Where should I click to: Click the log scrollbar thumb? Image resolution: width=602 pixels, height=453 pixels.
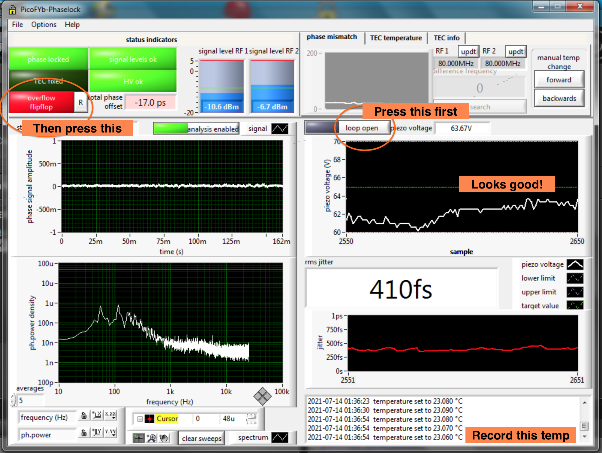click(x=584, y=426)
